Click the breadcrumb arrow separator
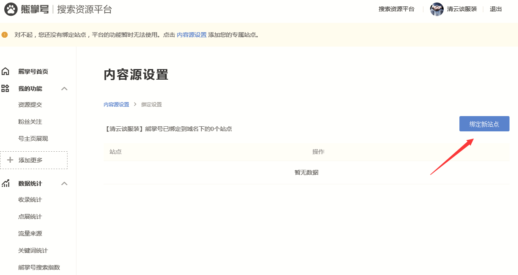The width and height of the screenshot is (518, 275). tap(135, 104)
